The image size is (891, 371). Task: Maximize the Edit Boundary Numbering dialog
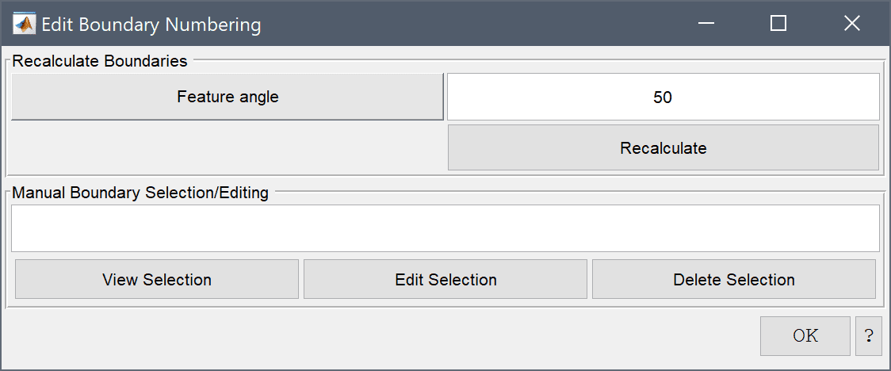pos(778,24)
